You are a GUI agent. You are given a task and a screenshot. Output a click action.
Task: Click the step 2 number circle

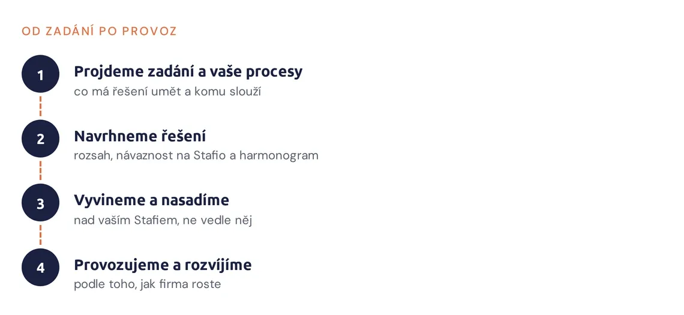[x=41, y=139]
